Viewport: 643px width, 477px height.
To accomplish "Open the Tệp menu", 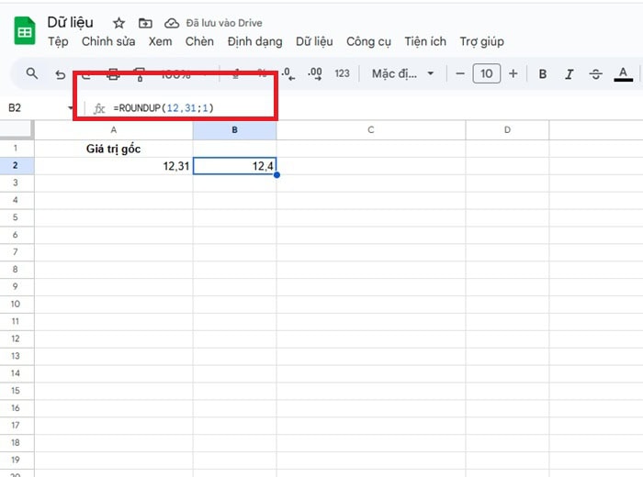I will [x=58, y=42].
